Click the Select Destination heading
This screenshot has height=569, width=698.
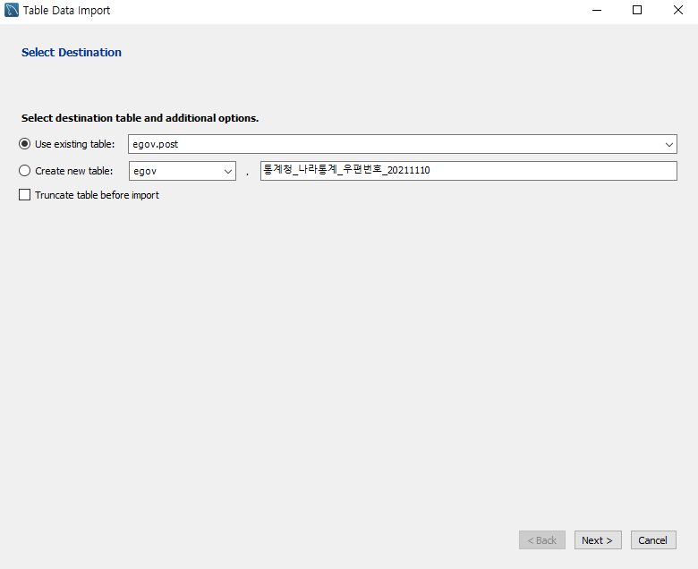point(72,53)
